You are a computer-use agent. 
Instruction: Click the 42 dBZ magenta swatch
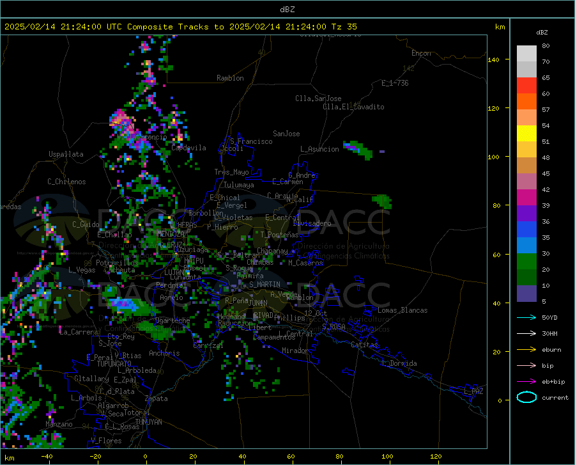pyautogui.click(x=526, y=198)
